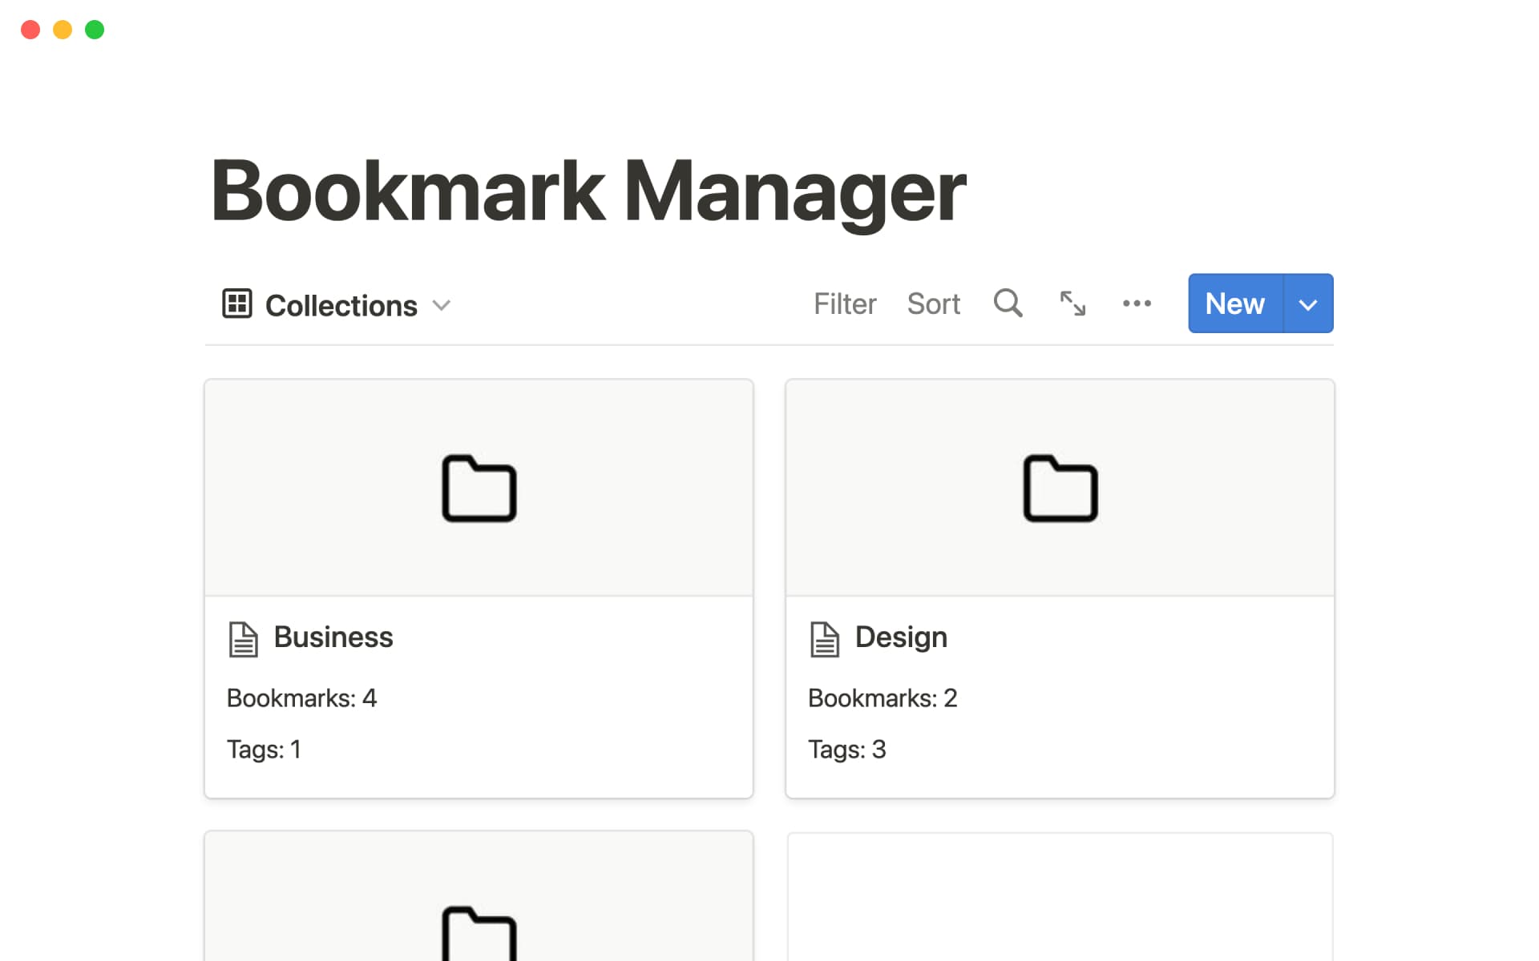The height and width of the screenshot is (961, 1539).
Task: Open the Filter menu
Action: (x=845, y=304)
